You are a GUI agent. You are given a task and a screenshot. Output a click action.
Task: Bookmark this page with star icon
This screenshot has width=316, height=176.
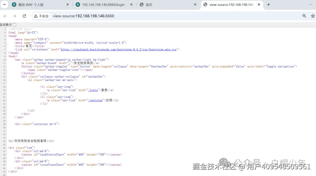click(x=313, y=16)
